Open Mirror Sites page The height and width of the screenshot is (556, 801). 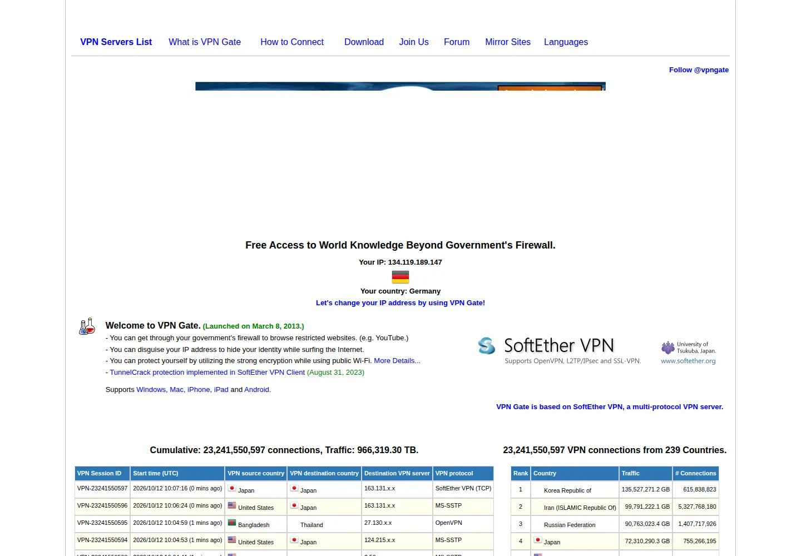point(508,42)
